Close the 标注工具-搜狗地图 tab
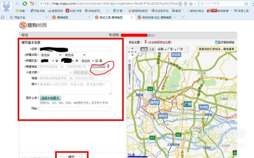This screenshot has height=158, width=254. tap(132, 17)
